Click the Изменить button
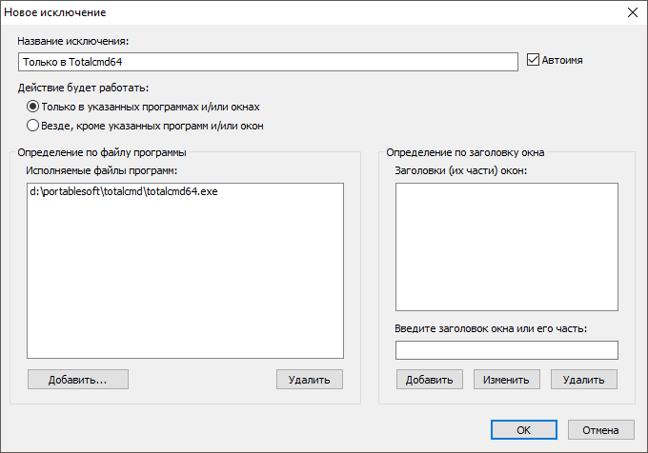Image resolution: width=648 pixels, height=453 pixels. (507, 380)
